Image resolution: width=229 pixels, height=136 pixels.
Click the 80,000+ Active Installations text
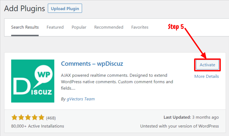[37, 126]
